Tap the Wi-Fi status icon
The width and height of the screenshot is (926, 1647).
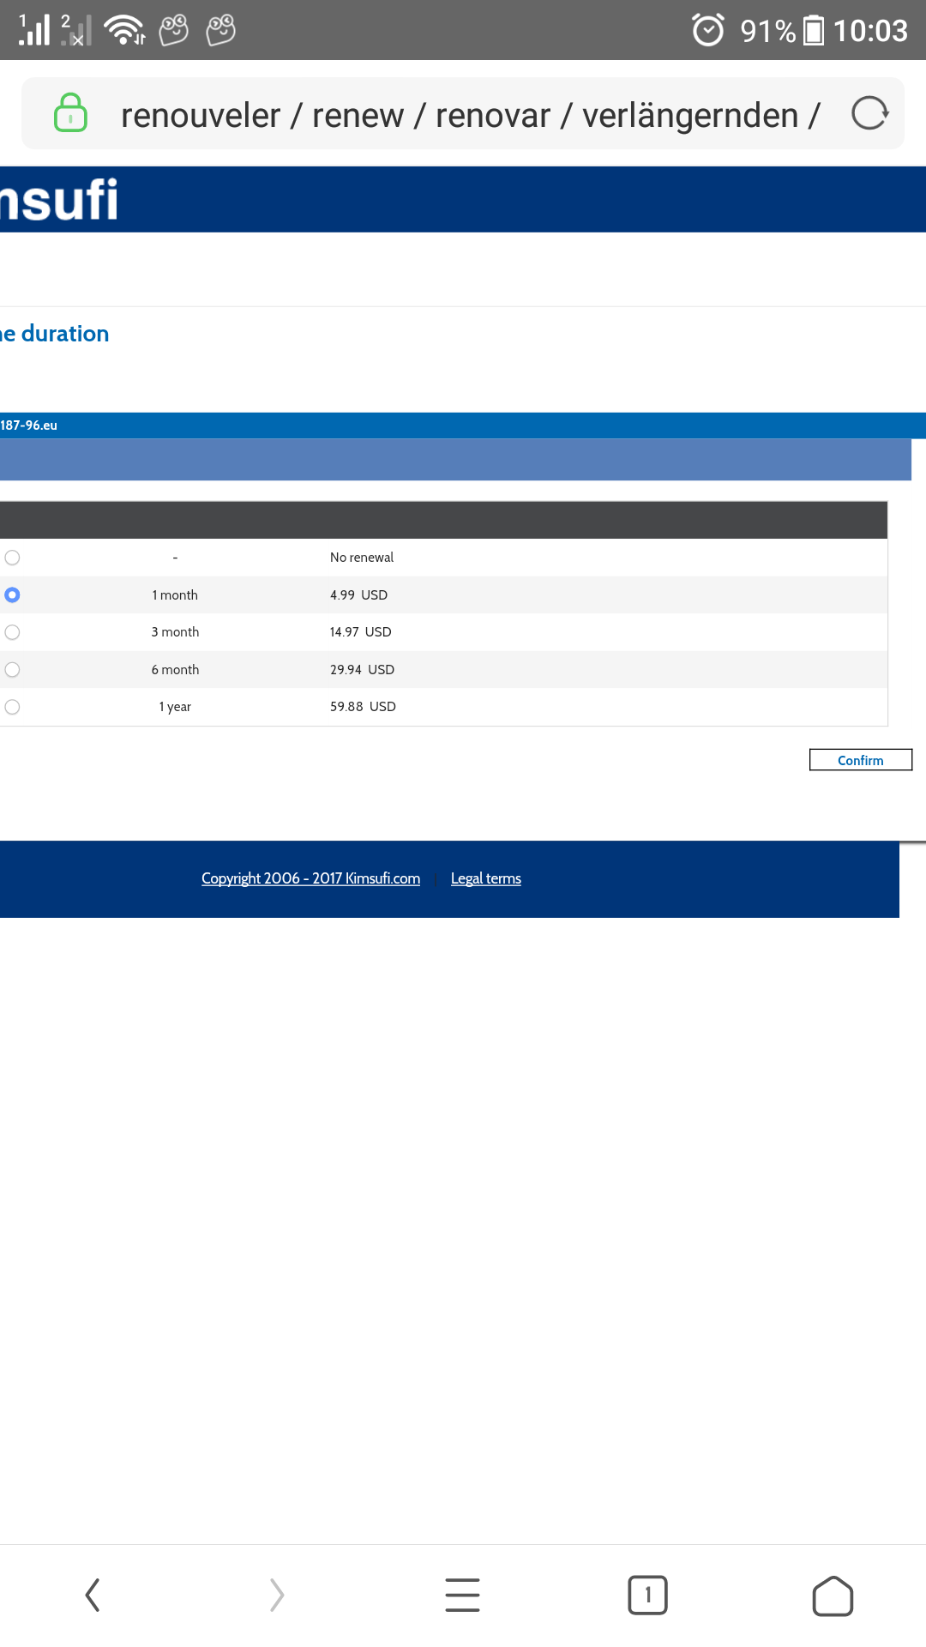[x=124, y=29]
